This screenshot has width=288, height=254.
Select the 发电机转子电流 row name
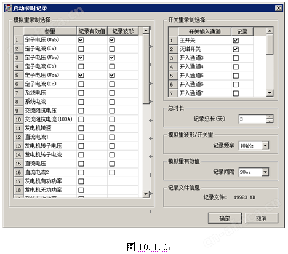tap(43, 155)
